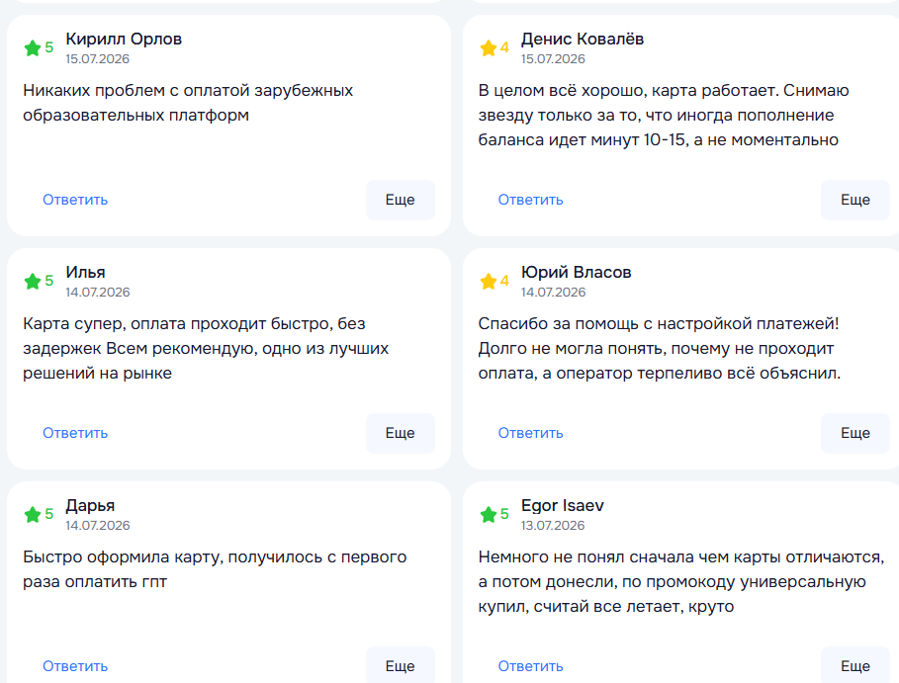Screen dimensions: 899x683
Task: Click the date 14.07.2026 under Дарья
Action: [98, 526]
